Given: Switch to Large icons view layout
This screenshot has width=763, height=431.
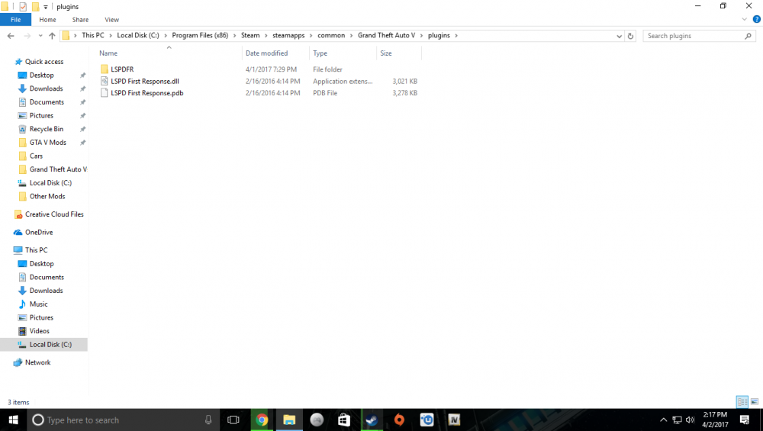Looking at the screenshot, I should click(x=755, y=402).
